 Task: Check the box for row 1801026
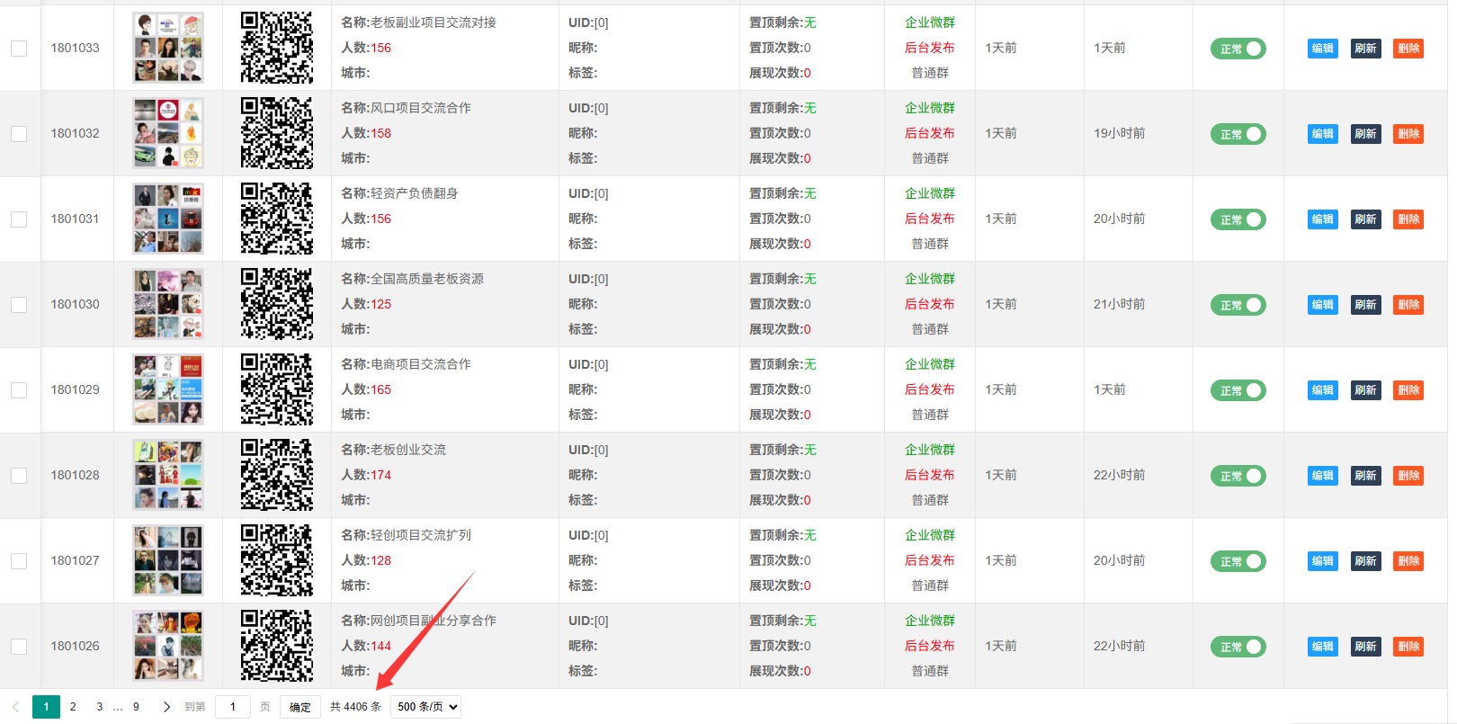19,647
